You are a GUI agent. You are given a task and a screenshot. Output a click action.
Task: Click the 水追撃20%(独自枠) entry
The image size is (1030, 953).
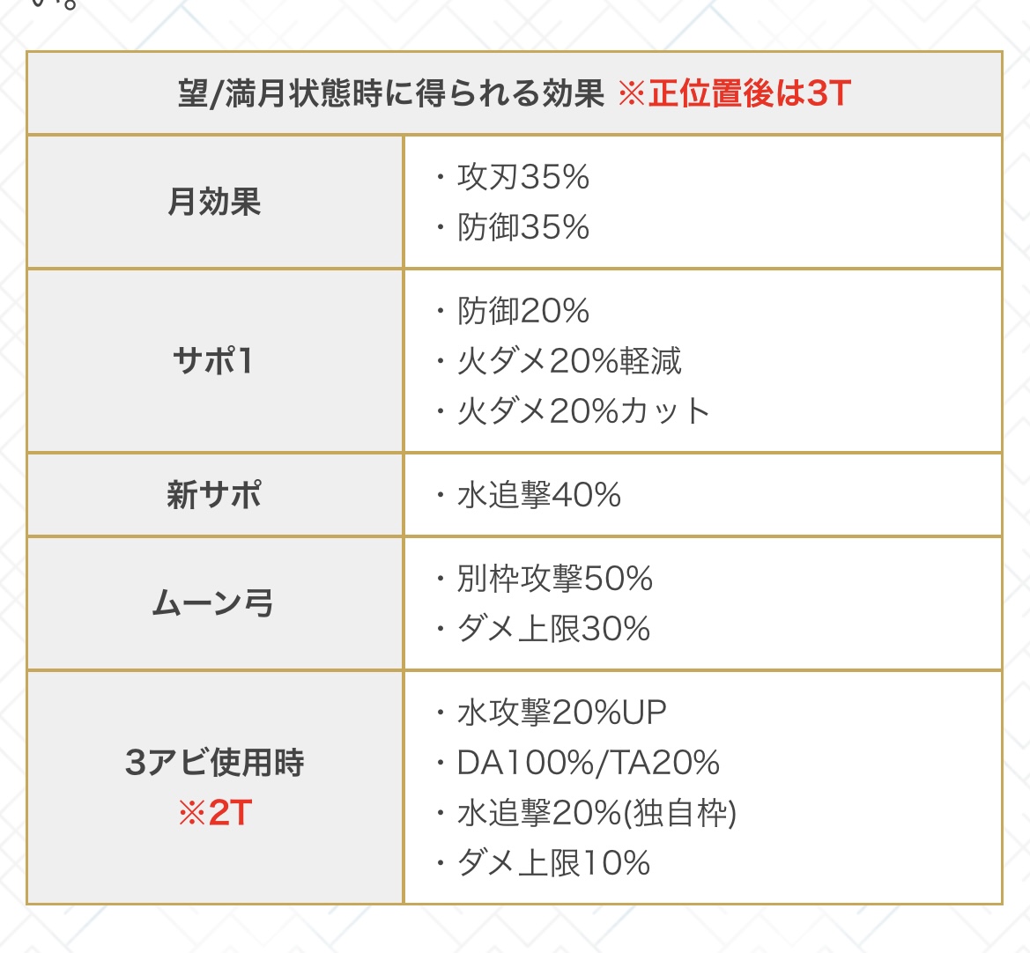pos(597,813)
